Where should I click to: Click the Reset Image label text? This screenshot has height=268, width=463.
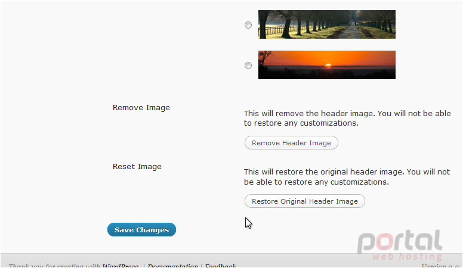coord(137,167)
